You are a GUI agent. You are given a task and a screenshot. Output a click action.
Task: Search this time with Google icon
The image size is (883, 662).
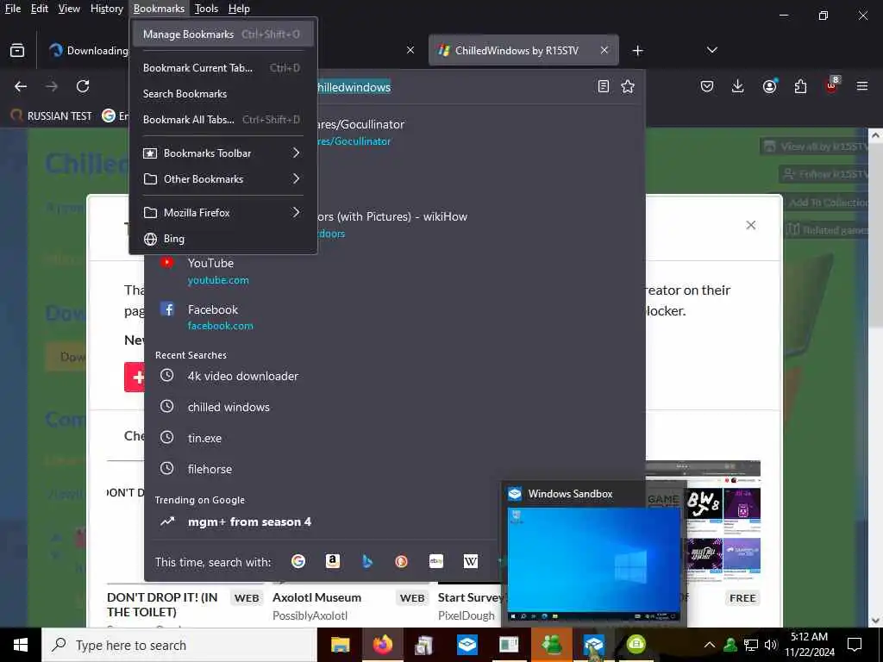pos(298,561)
